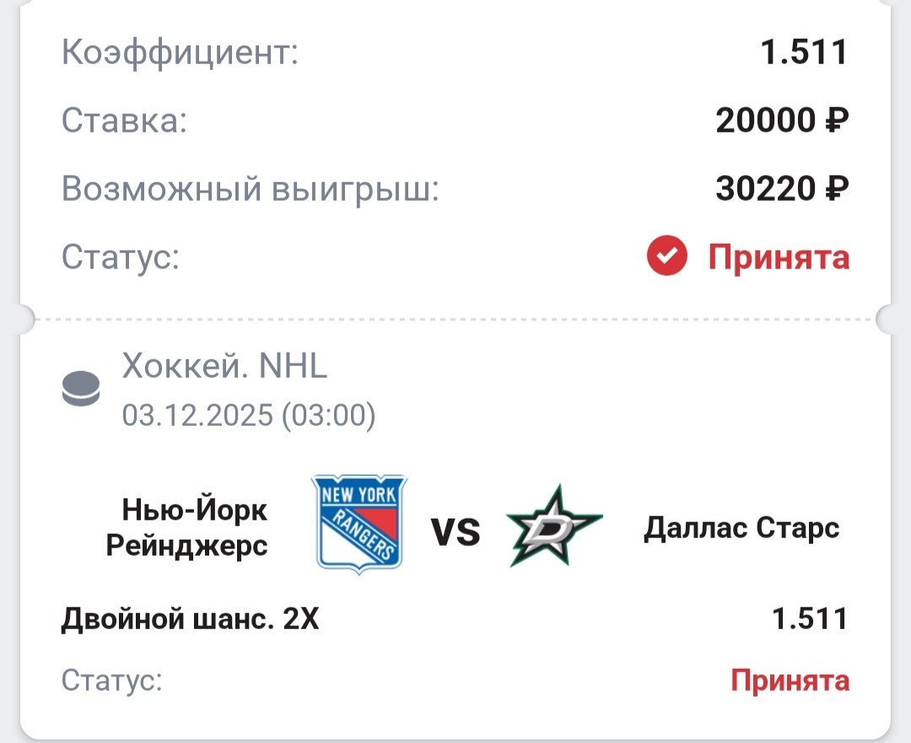The image size is (911, 743).
Task: Click the Возможный выигрыш label
Action: point(251,189)
